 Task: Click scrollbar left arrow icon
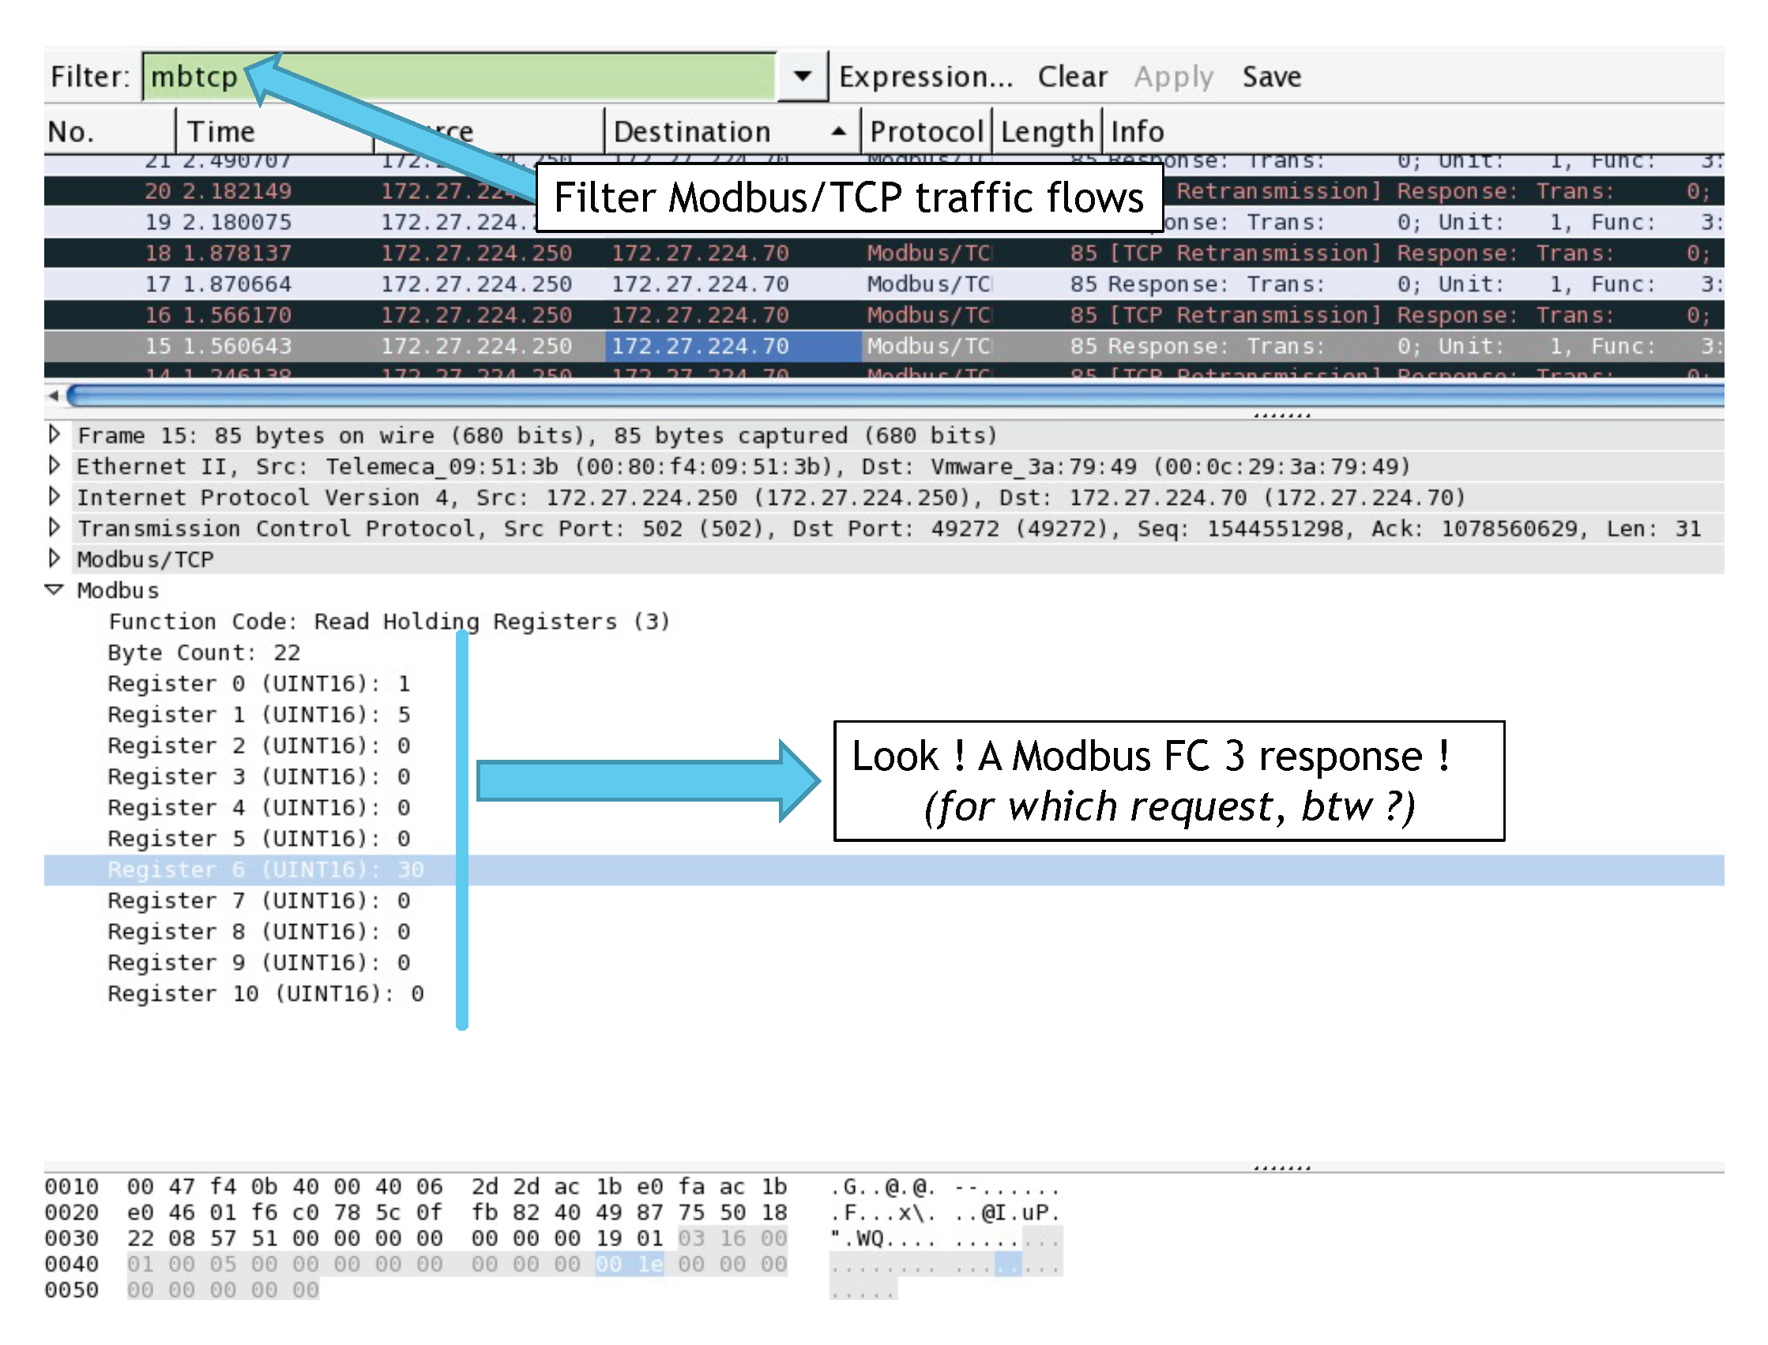pos(53,396)
